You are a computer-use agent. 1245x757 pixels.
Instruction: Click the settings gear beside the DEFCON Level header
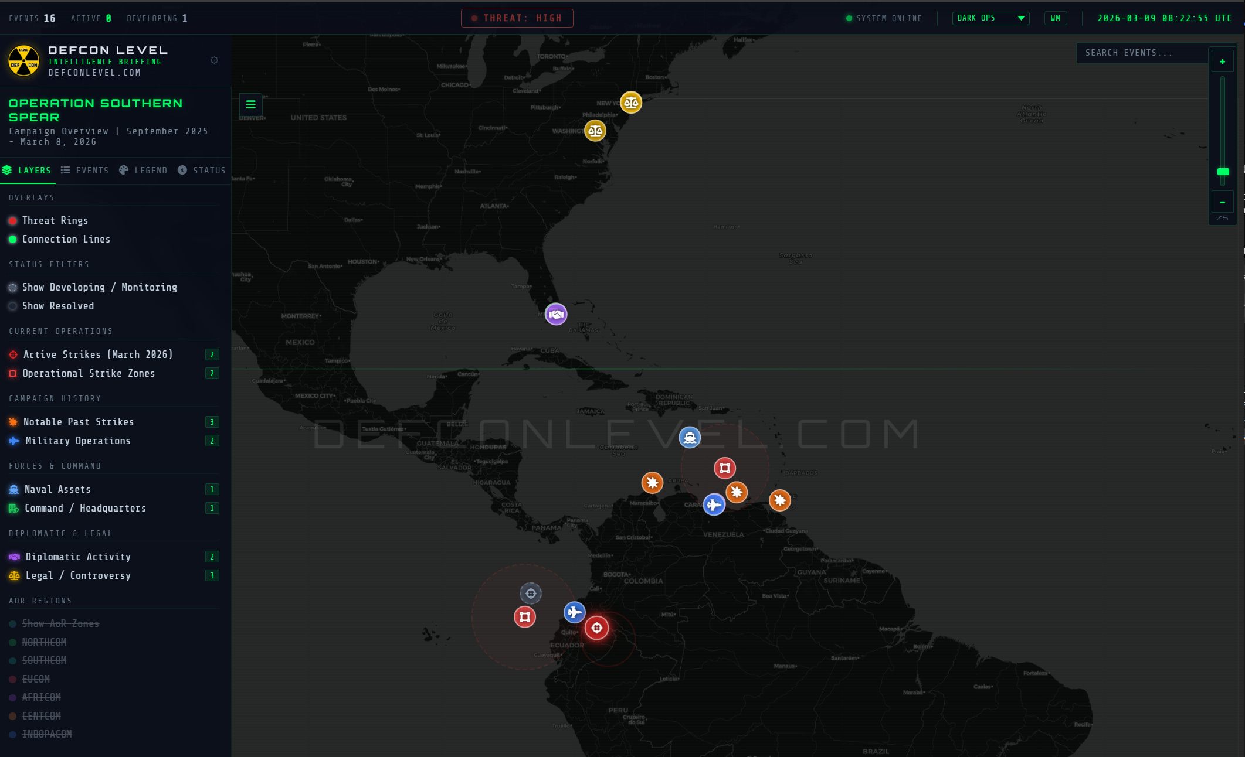click(x=214, y=60)
